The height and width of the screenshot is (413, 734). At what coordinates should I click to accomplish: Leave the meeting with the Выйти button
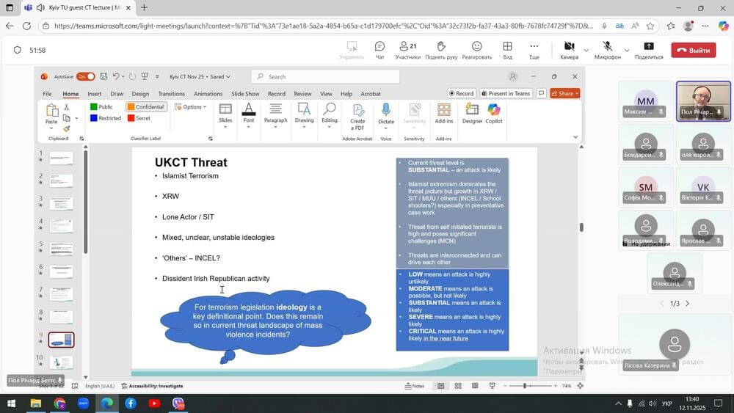pos(693,51)
